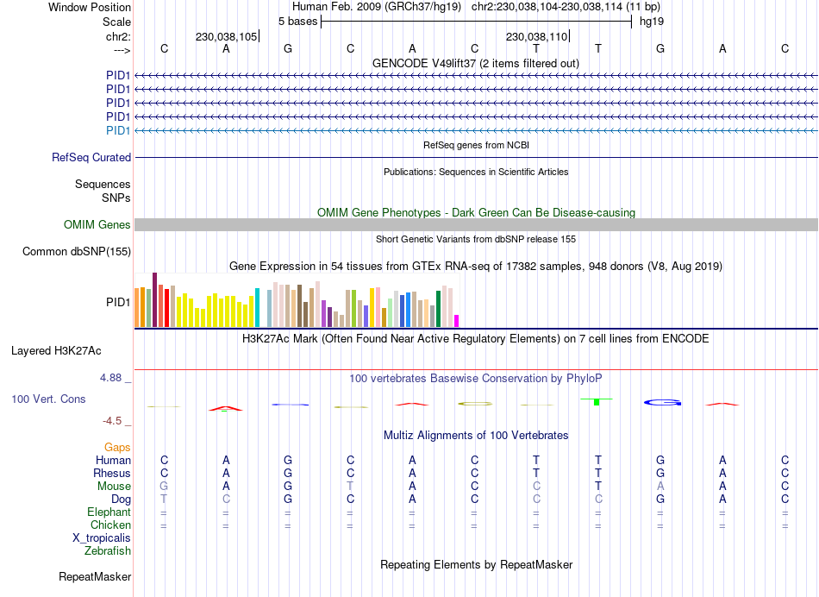819x597 pixels.
Task: Click Short Genetic Variants from dbSNP title
Action: click(x=476, y=239)
